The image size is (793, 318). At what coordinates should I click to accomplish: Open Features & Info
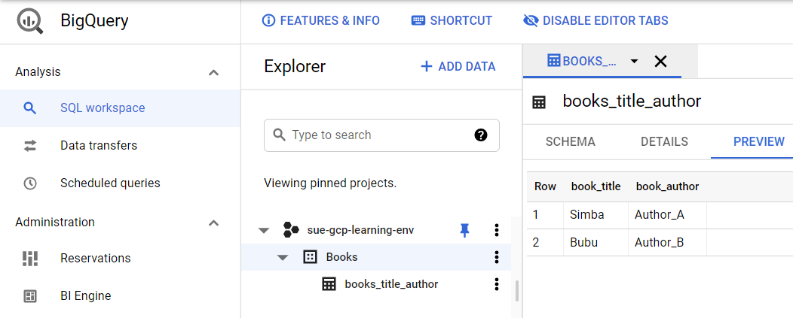[x=320, y=21]
